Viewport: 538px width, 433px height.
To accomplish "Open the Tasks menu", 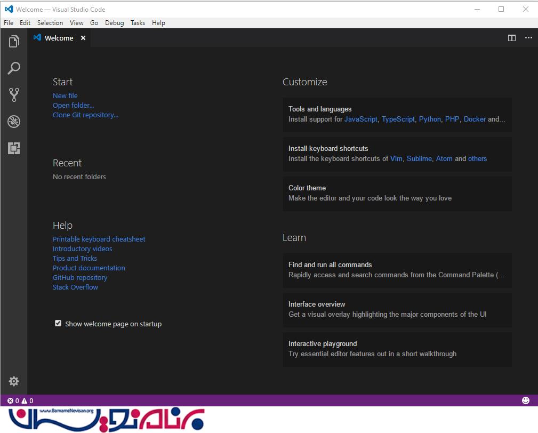I will pos(138,22).
